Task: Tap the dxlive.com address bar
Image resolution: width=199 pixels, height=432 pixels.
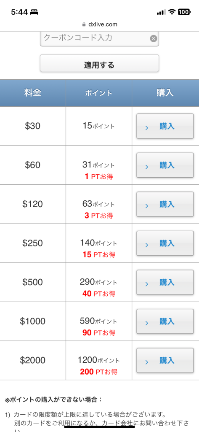Action: tap(99, 24)
